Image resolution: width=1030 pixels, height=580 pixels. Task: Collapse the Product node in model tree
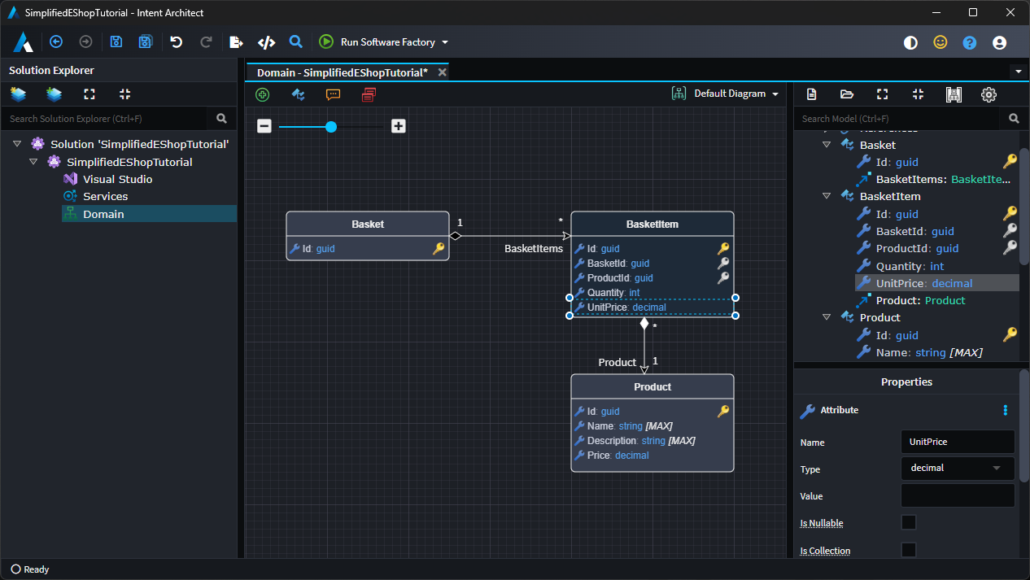coord(827,317)
